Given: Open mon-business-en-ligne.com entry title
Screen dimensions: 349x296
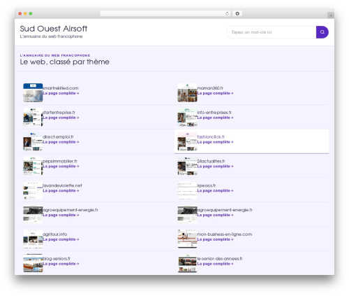Looking at the screenshot, I should tap(225, 234).
